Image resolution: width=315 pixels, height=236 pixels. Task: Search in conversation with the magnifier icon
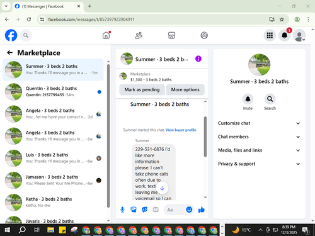tap(270, 99)
